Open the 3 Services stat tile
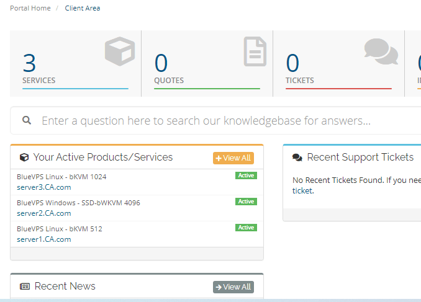Viewport: 421px width, 302px height. 76,64
